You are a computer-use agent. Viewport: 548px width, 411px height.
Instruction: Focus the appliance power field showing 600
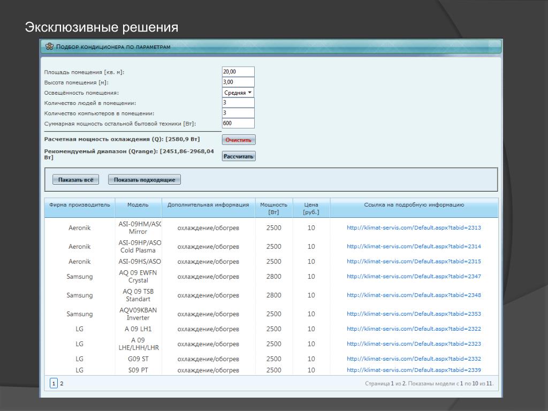pos(238,123)
